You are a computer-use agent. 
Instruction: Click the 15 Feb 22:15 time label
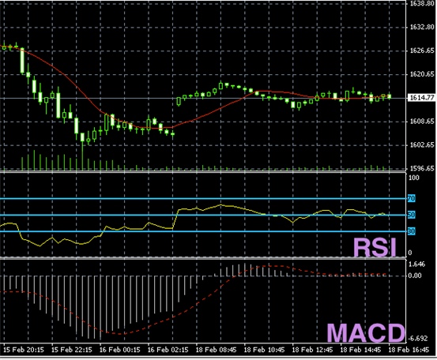pyautogui.click(x=72, y=350)
